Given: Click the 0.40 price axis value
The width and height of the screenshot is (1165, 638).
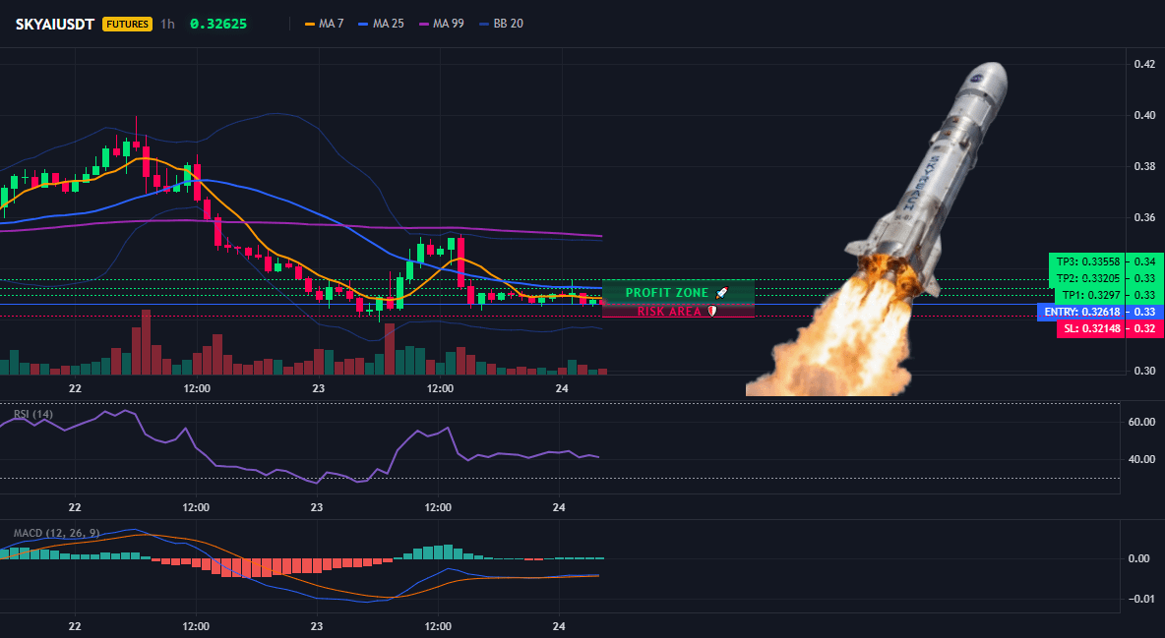Looking at the screenshot, I should pos(1145,115).
